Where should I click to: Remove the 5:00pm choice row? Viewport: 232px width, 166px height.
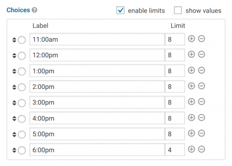pos(202,133)
